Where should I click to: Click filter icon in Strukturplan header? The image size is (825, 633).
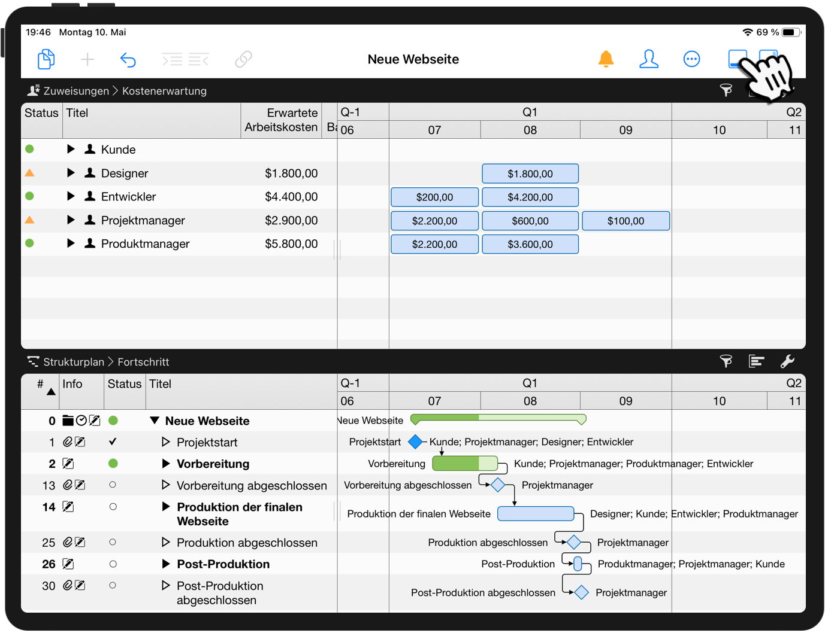click(726, 361)
